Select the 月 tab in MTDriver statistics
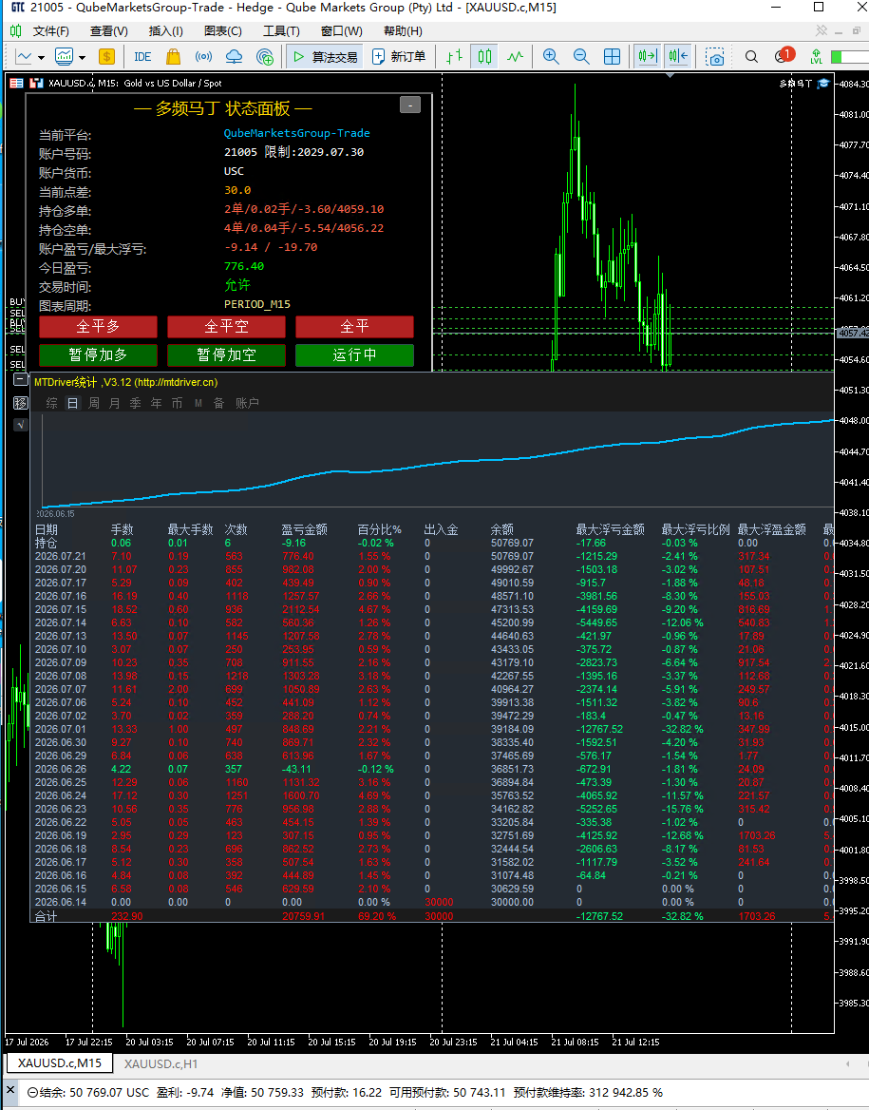The image size is (869, 1110). coord(115,403)
